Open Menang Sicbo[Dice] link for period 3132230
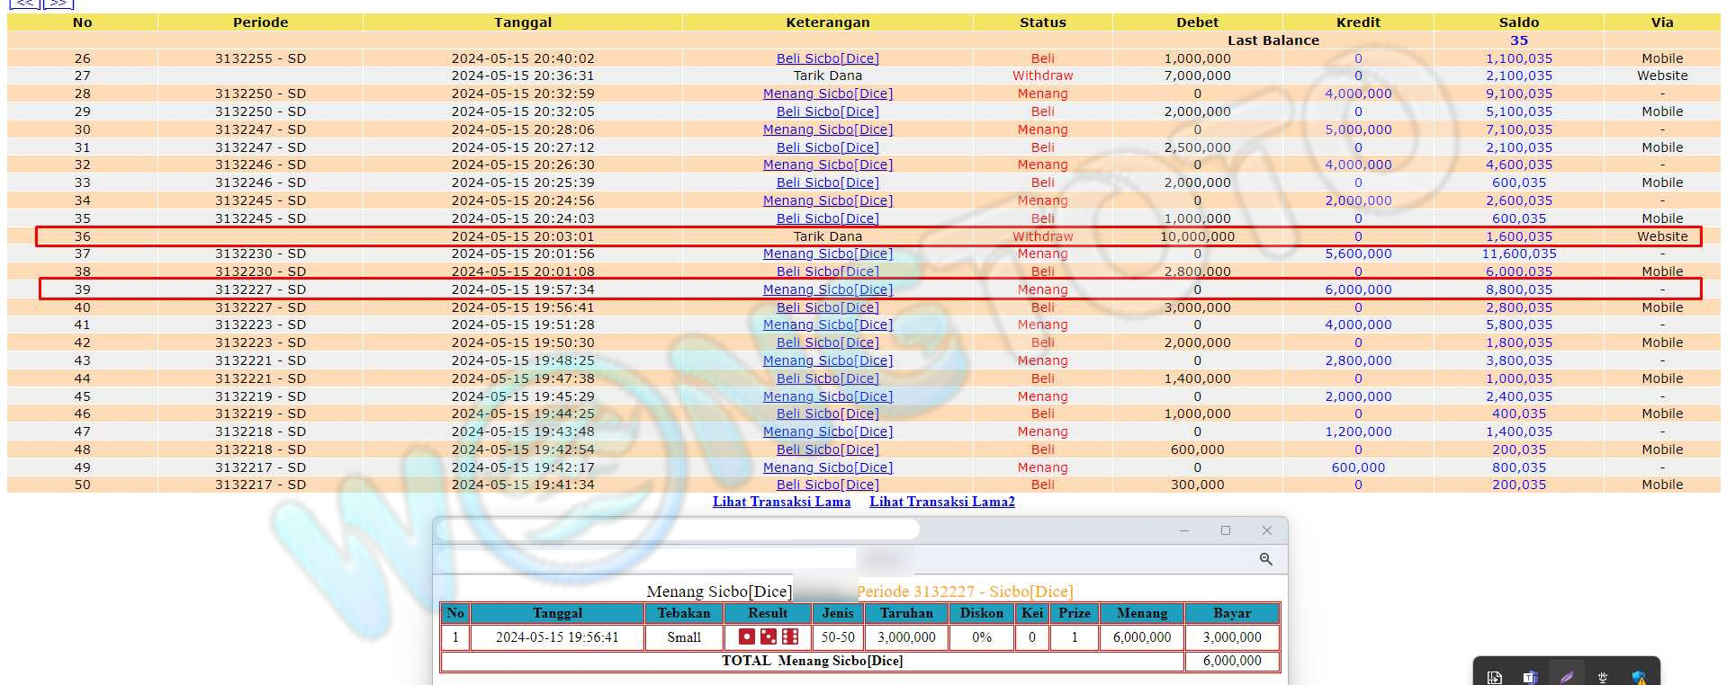 827,254
